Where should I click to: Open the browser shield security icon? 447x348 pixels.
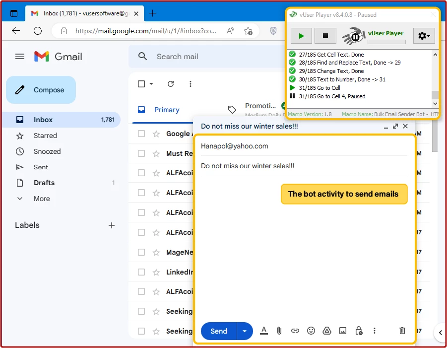click(x=273, y=30)
